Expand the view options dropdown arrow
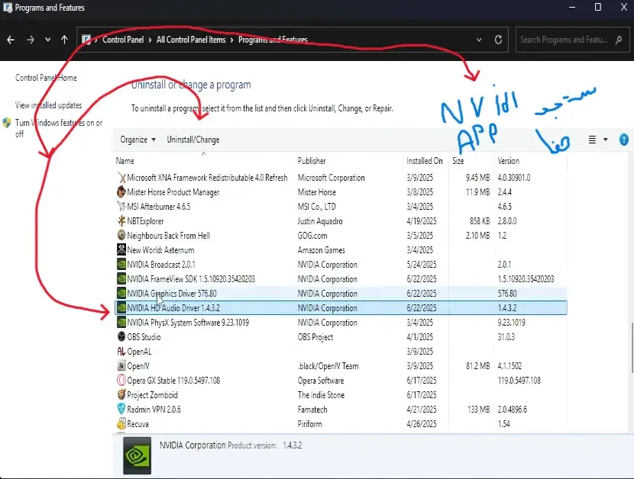Image resolution: width=634 pixels, height=479 pixels. [606, 140]
